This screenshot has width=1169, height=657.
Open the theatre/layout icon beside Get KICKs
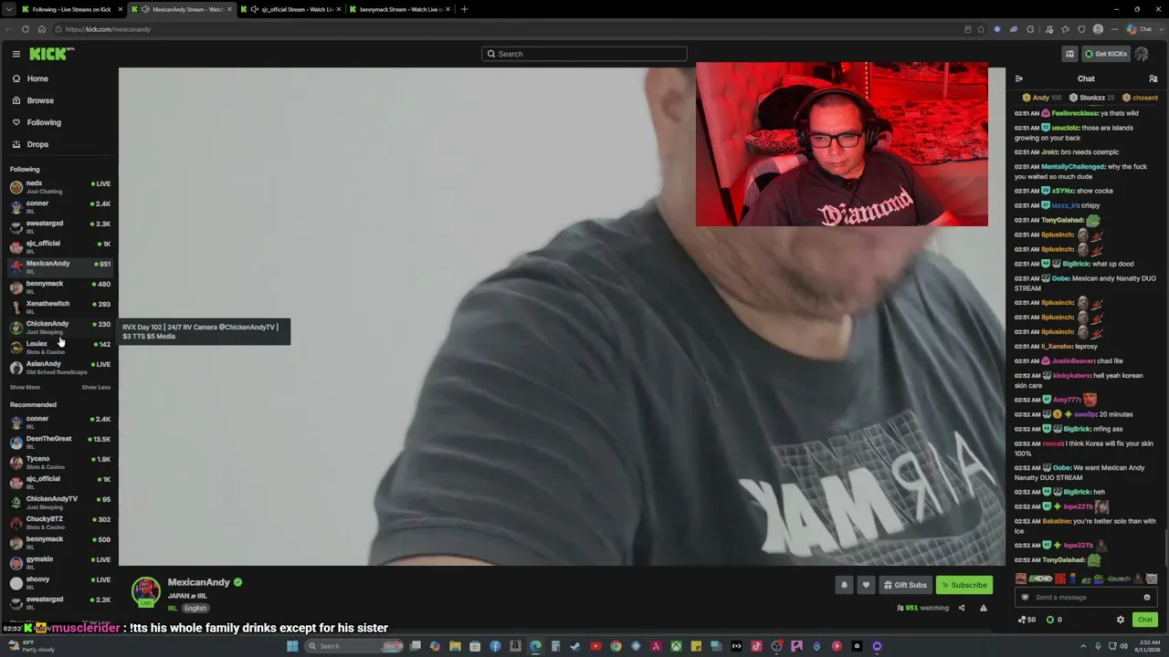[1069, 54]
